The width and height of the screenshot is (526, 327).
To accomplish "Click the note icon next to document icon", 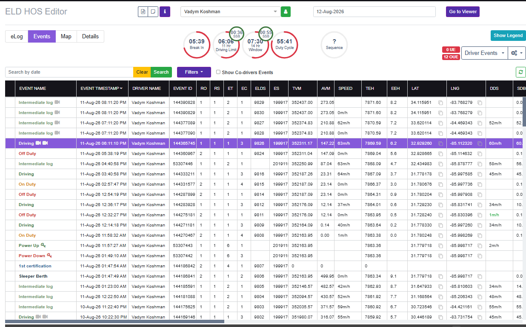I will pos(153,11).
